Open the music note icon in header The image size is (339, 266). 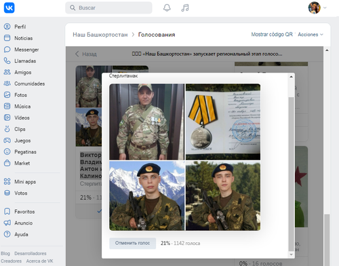(x=185, y=7)
